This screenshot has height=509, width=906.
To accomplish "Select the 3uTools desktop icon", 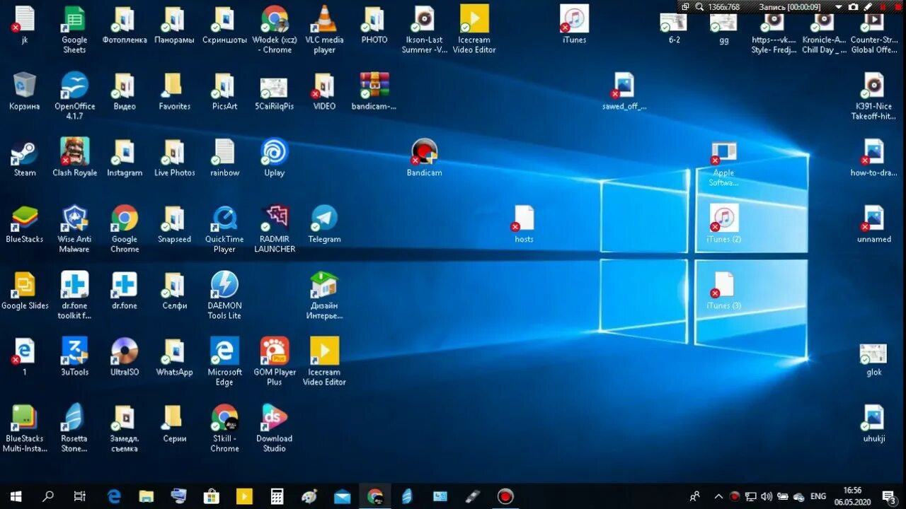I will coord(74,356).
